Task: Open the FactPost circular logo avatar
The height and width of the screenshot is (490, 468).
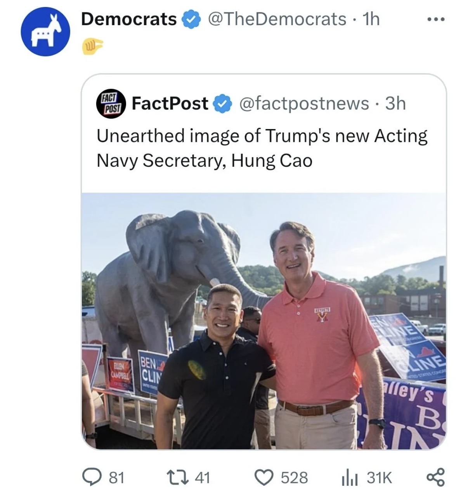Action: tap(111, 103)
